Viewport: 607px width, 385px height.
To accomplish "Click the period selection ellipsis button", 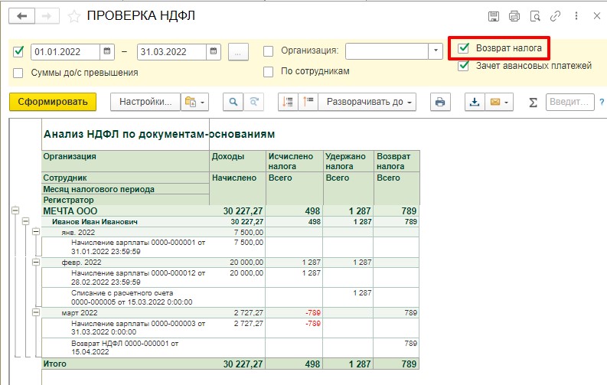I will tap(238, 52).
